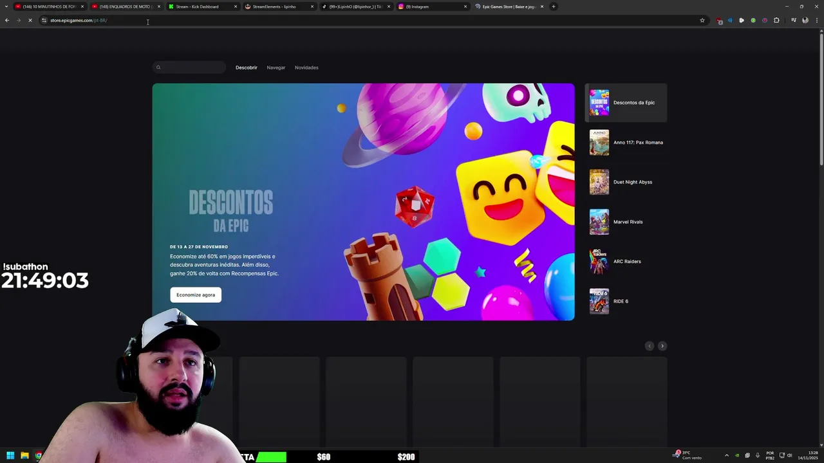824x463 pixels.
Task: Switch to the TikTok LipinhO tab
Action: click(x=356, y=6)
